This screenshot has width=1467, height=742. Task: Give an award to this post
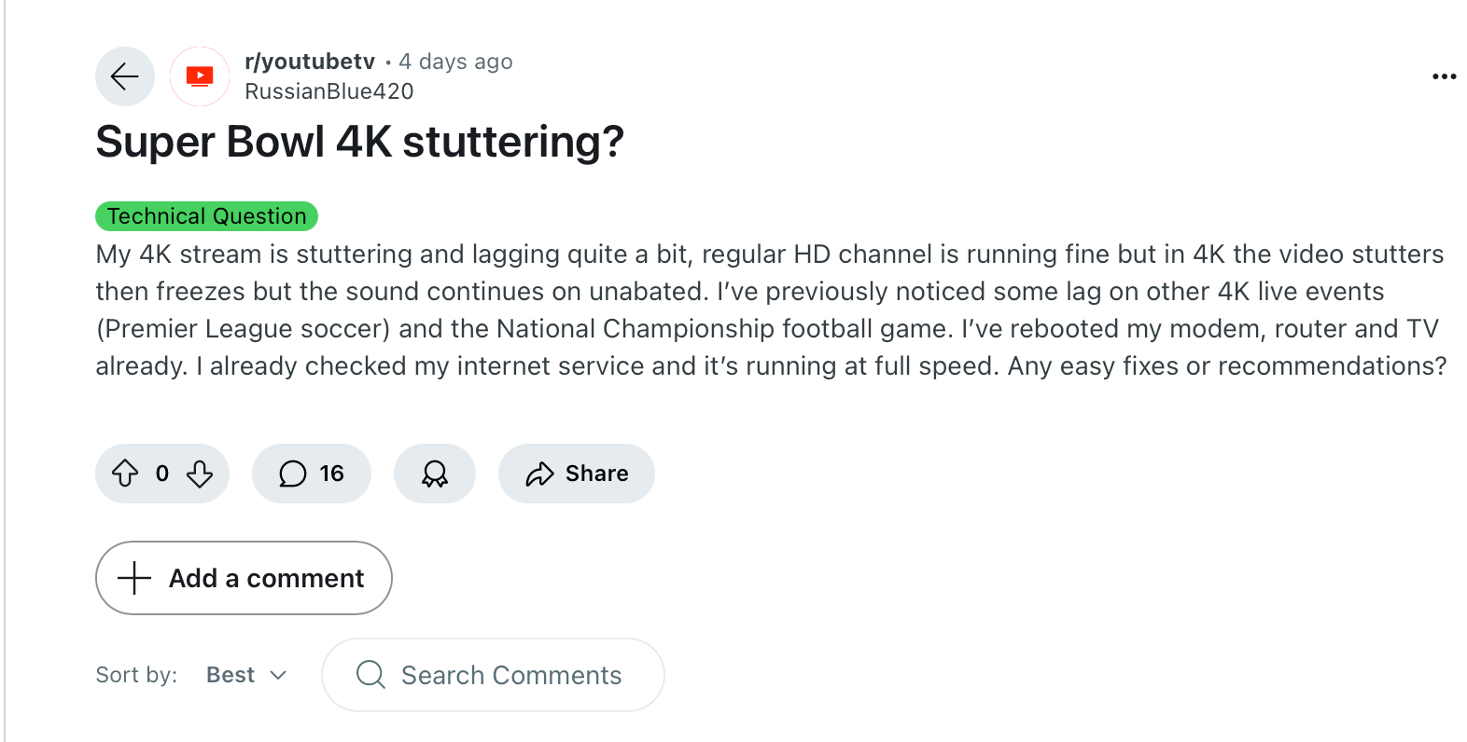point(435,474)
